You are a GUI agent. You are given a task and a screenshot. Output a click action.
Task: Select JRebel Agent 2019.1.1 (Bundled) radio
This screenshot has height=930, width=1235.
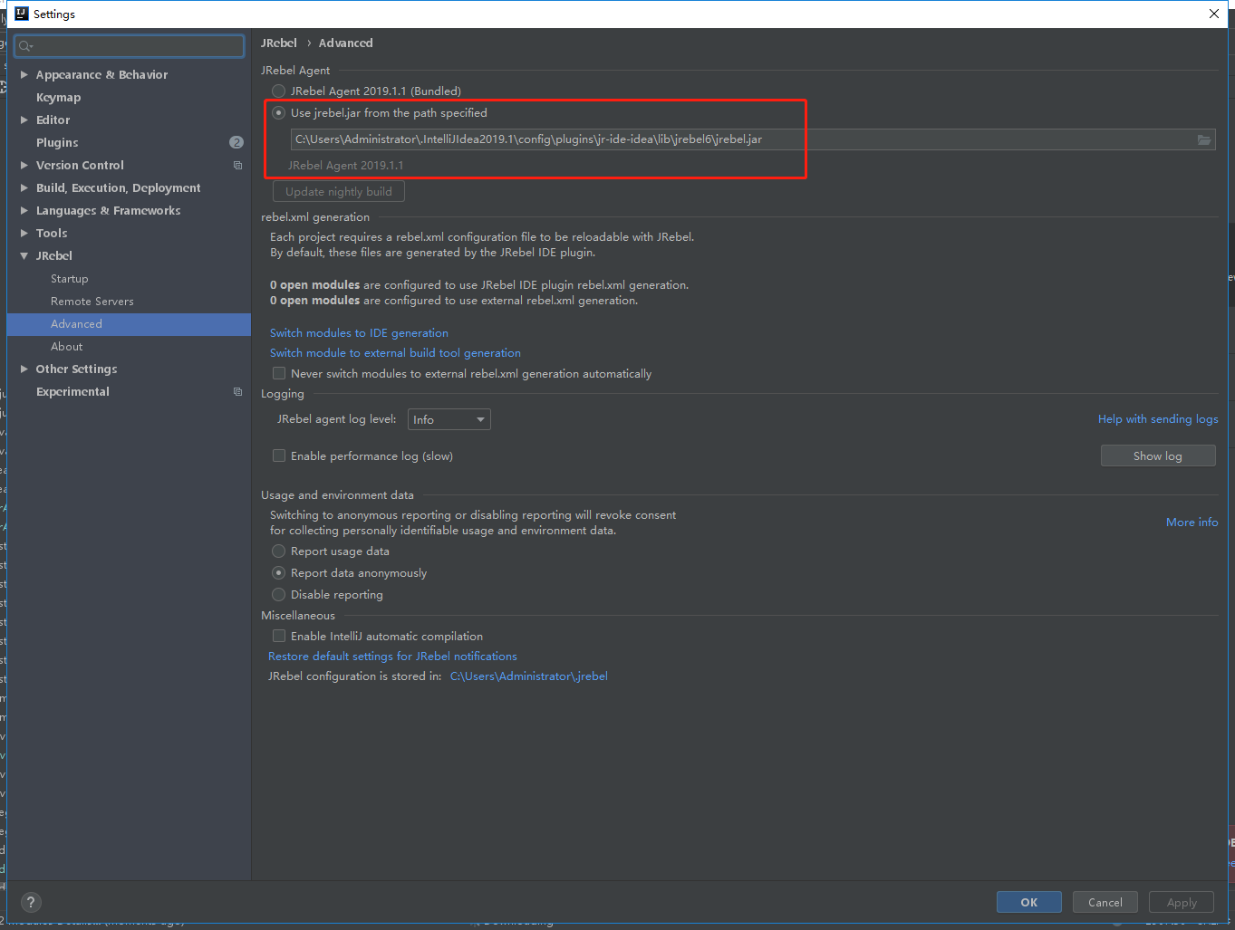[279, 91]
